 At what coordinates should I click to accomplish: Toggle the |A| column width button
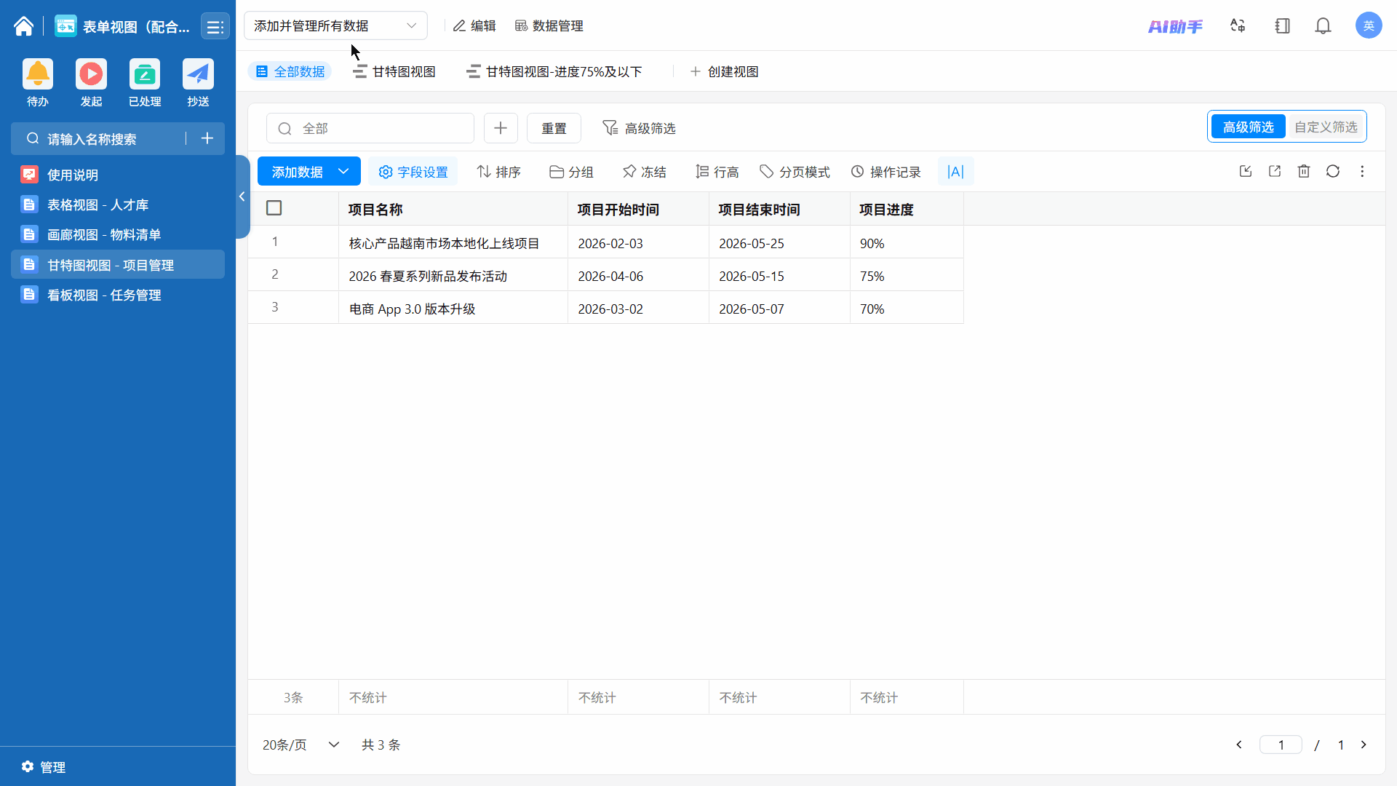[x=955, y=172]
